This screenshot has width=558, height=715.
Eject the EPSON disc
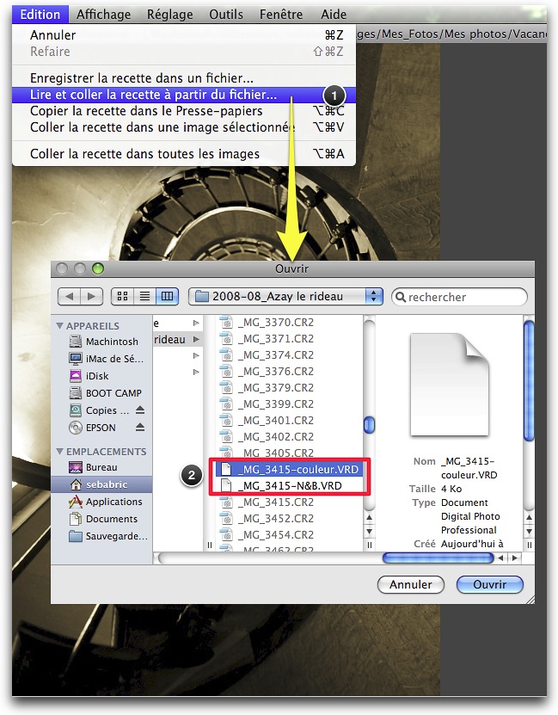coord(140,428)
